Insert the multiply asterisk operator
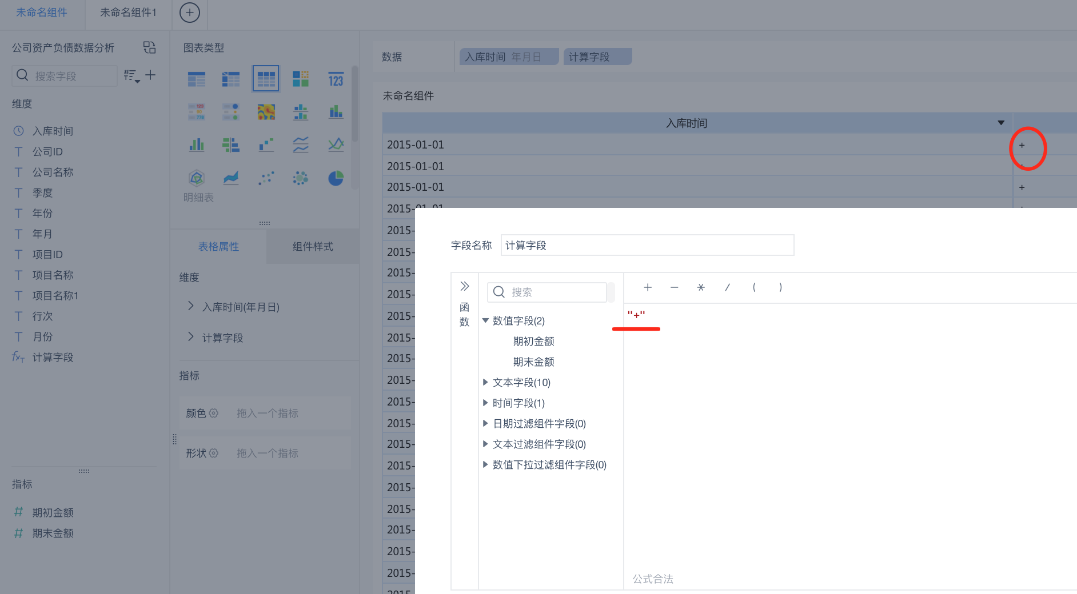Image resolution: width=1077 pixels, height=594 pixels. (x=701, y=287)
